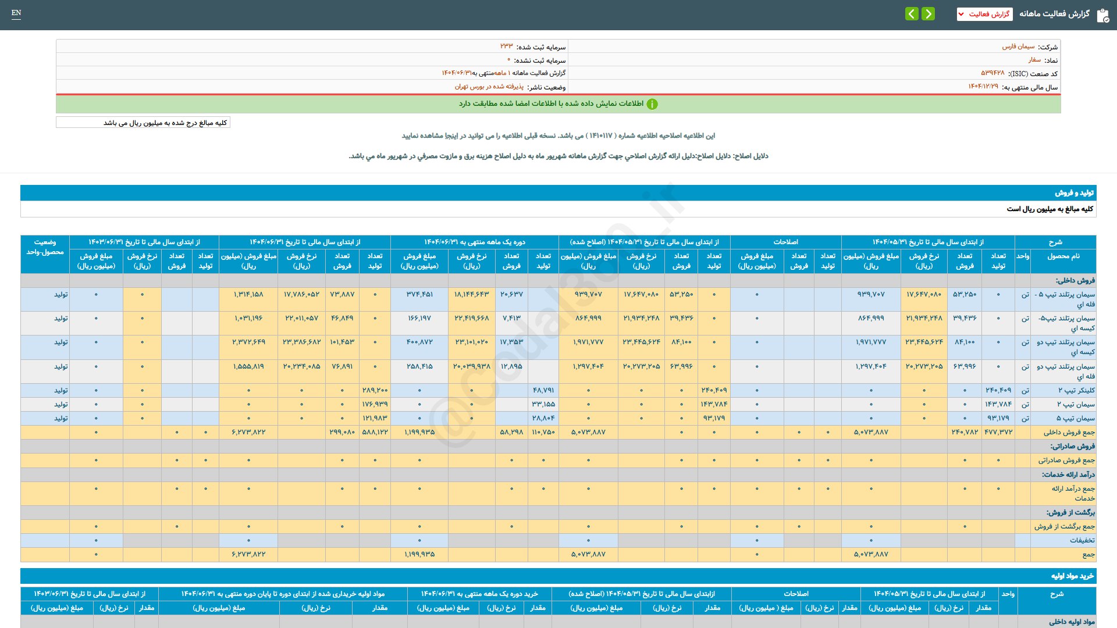
Task: Click the وضعیت محصول-واحد column header
Action: click(x=45, y=247)
